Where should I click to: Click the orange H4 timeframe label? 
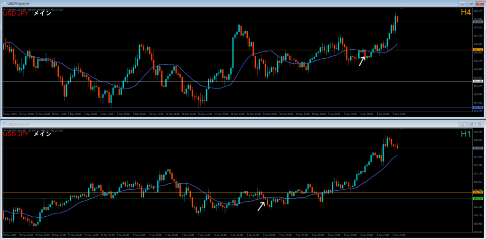point(465,13)
